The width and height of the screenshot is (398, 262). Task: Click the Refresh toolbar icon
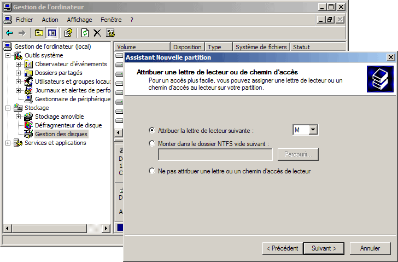85,33
